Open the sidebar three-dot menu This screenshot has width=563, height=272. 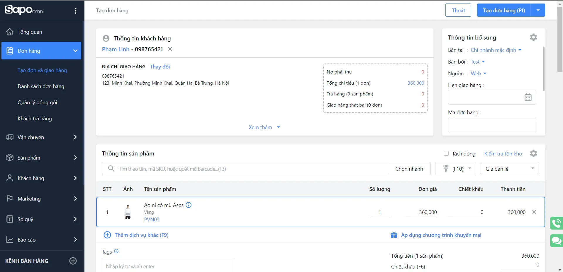(x=76, y=11)
